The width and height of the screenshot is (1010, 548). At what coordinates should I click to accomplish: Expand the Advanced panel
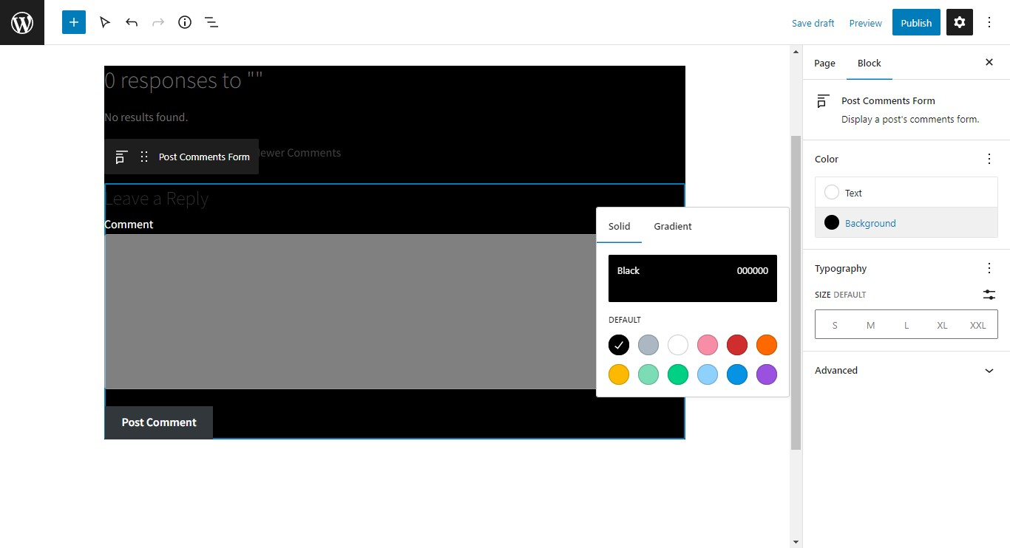click(906, 371)
